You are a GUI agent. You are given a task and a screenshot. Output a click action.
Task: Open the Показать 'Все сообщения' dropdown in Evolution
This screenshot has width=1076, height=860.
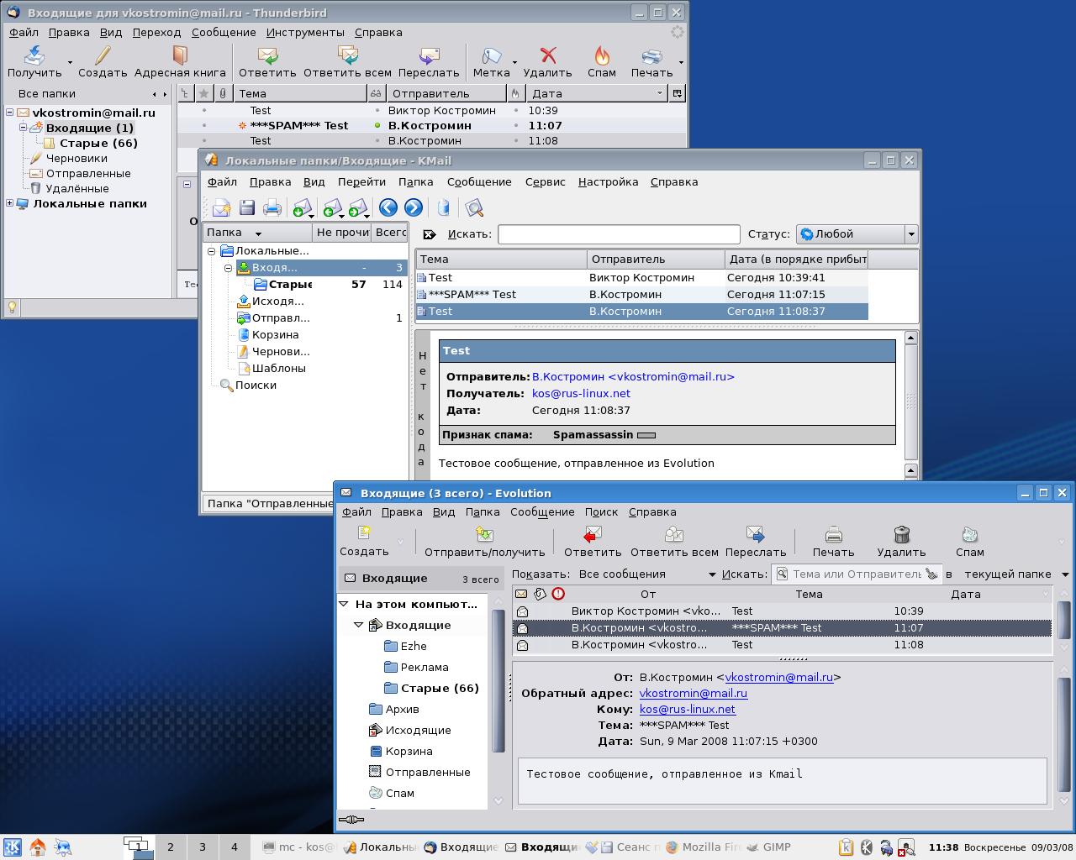(x=647, y=574)
